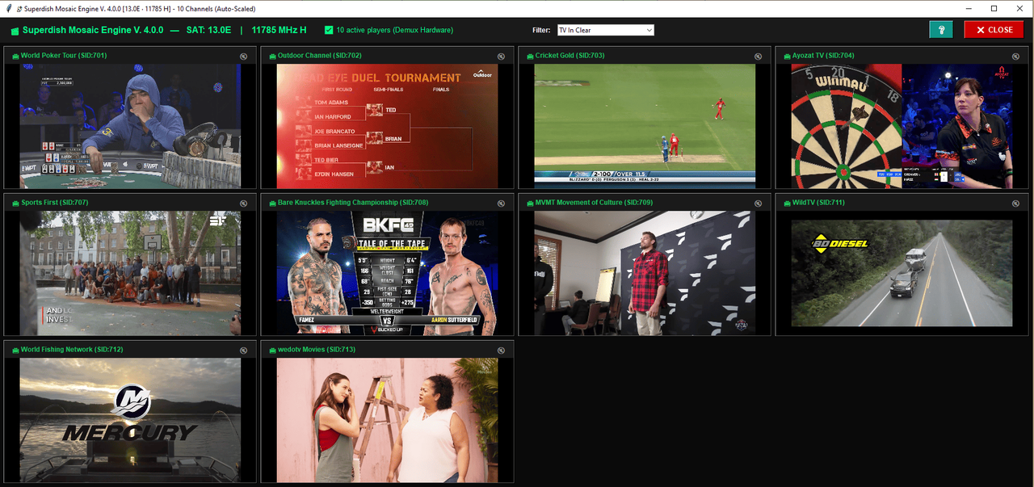The width and height of the screenshot is (1034, 487).
Task: Open the Sports First video preview
Action: pyautogui.click(x=130, y=274)
